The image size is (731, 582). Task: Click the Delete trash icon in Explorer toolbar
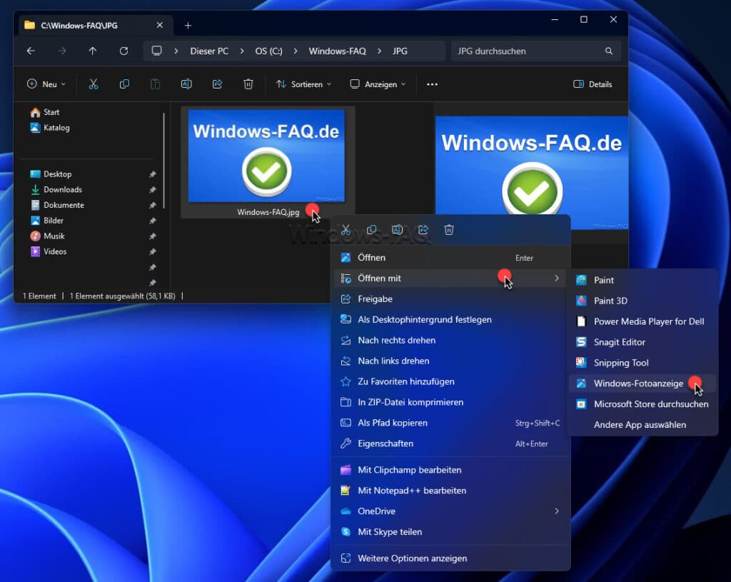pos(248,84)
